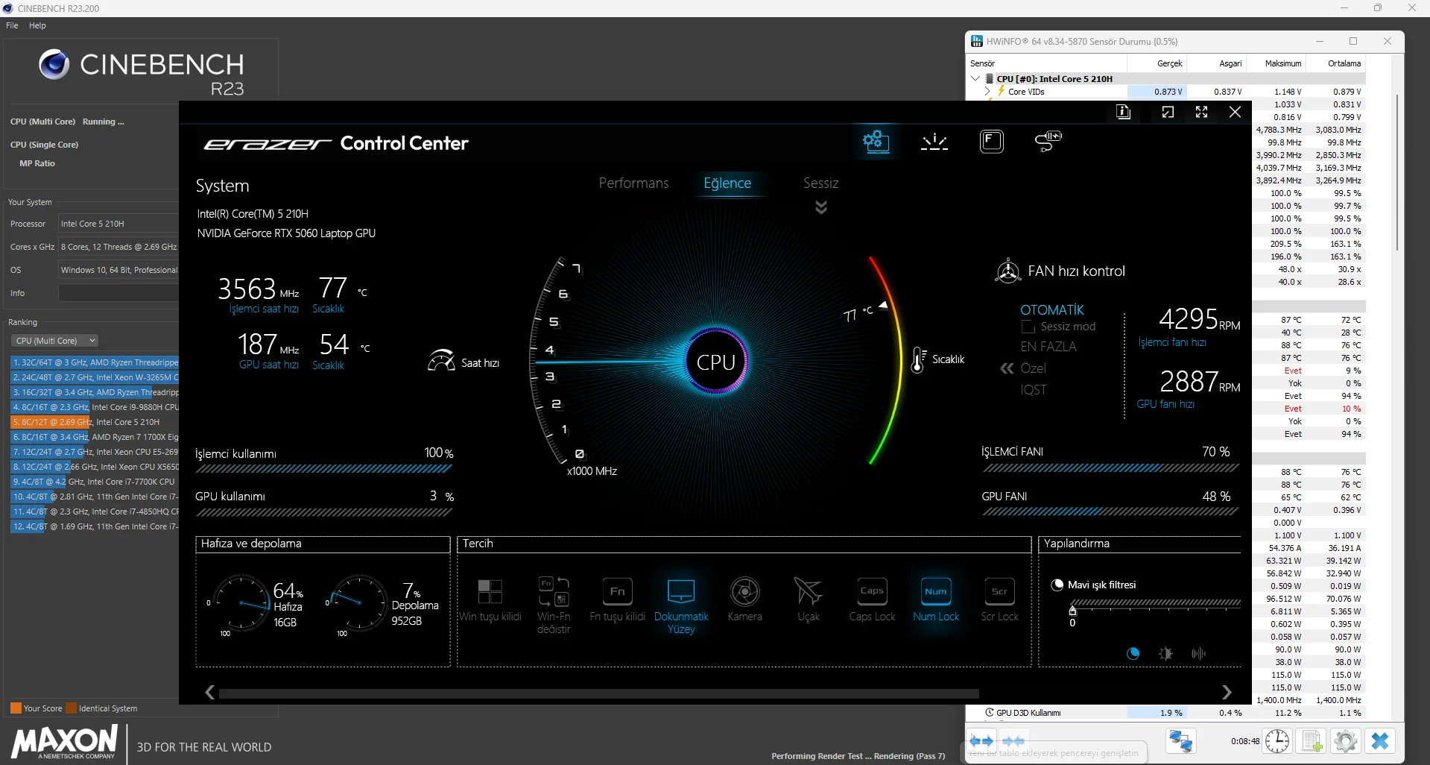Go to next page arrow in Control Center
The image size is (1430, 765).
click(1227, 693)
